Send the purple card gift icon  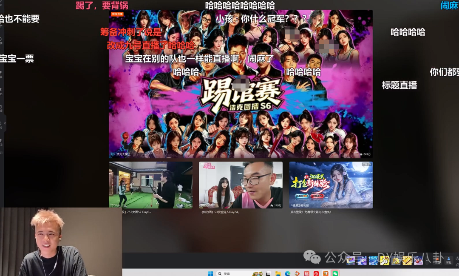pyautogui.click(x=351, y=260)
